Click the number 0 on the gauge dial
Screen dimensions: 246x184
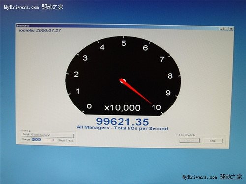tap(89, 106)
